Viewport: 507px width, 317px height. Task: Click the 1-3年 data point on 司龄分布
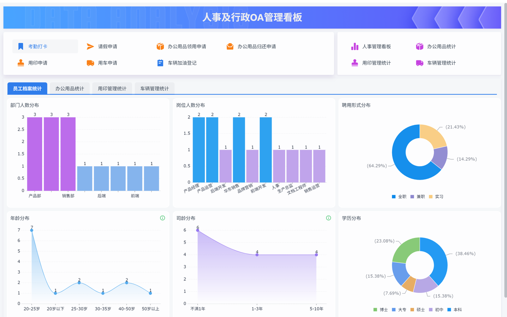point(257,255)
